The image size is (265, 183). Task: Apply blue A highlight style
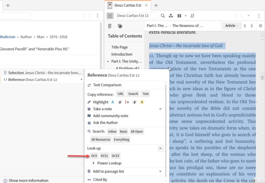point(113,102)
